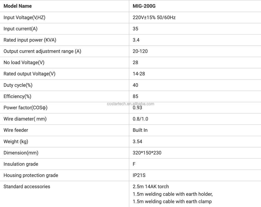
Task: Click the IP21S housing protection value
Action: coord(139,175)
